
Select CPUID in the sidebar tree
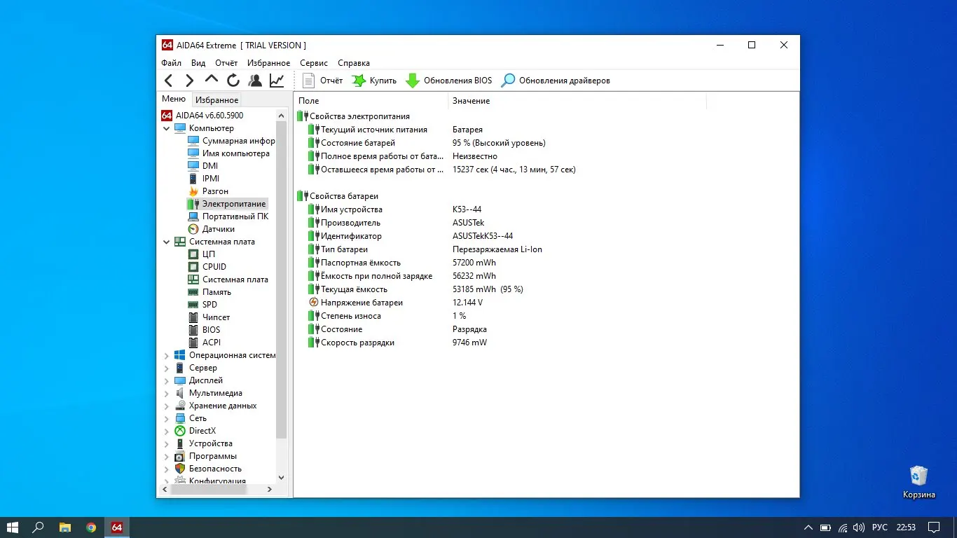pos(214,267)
